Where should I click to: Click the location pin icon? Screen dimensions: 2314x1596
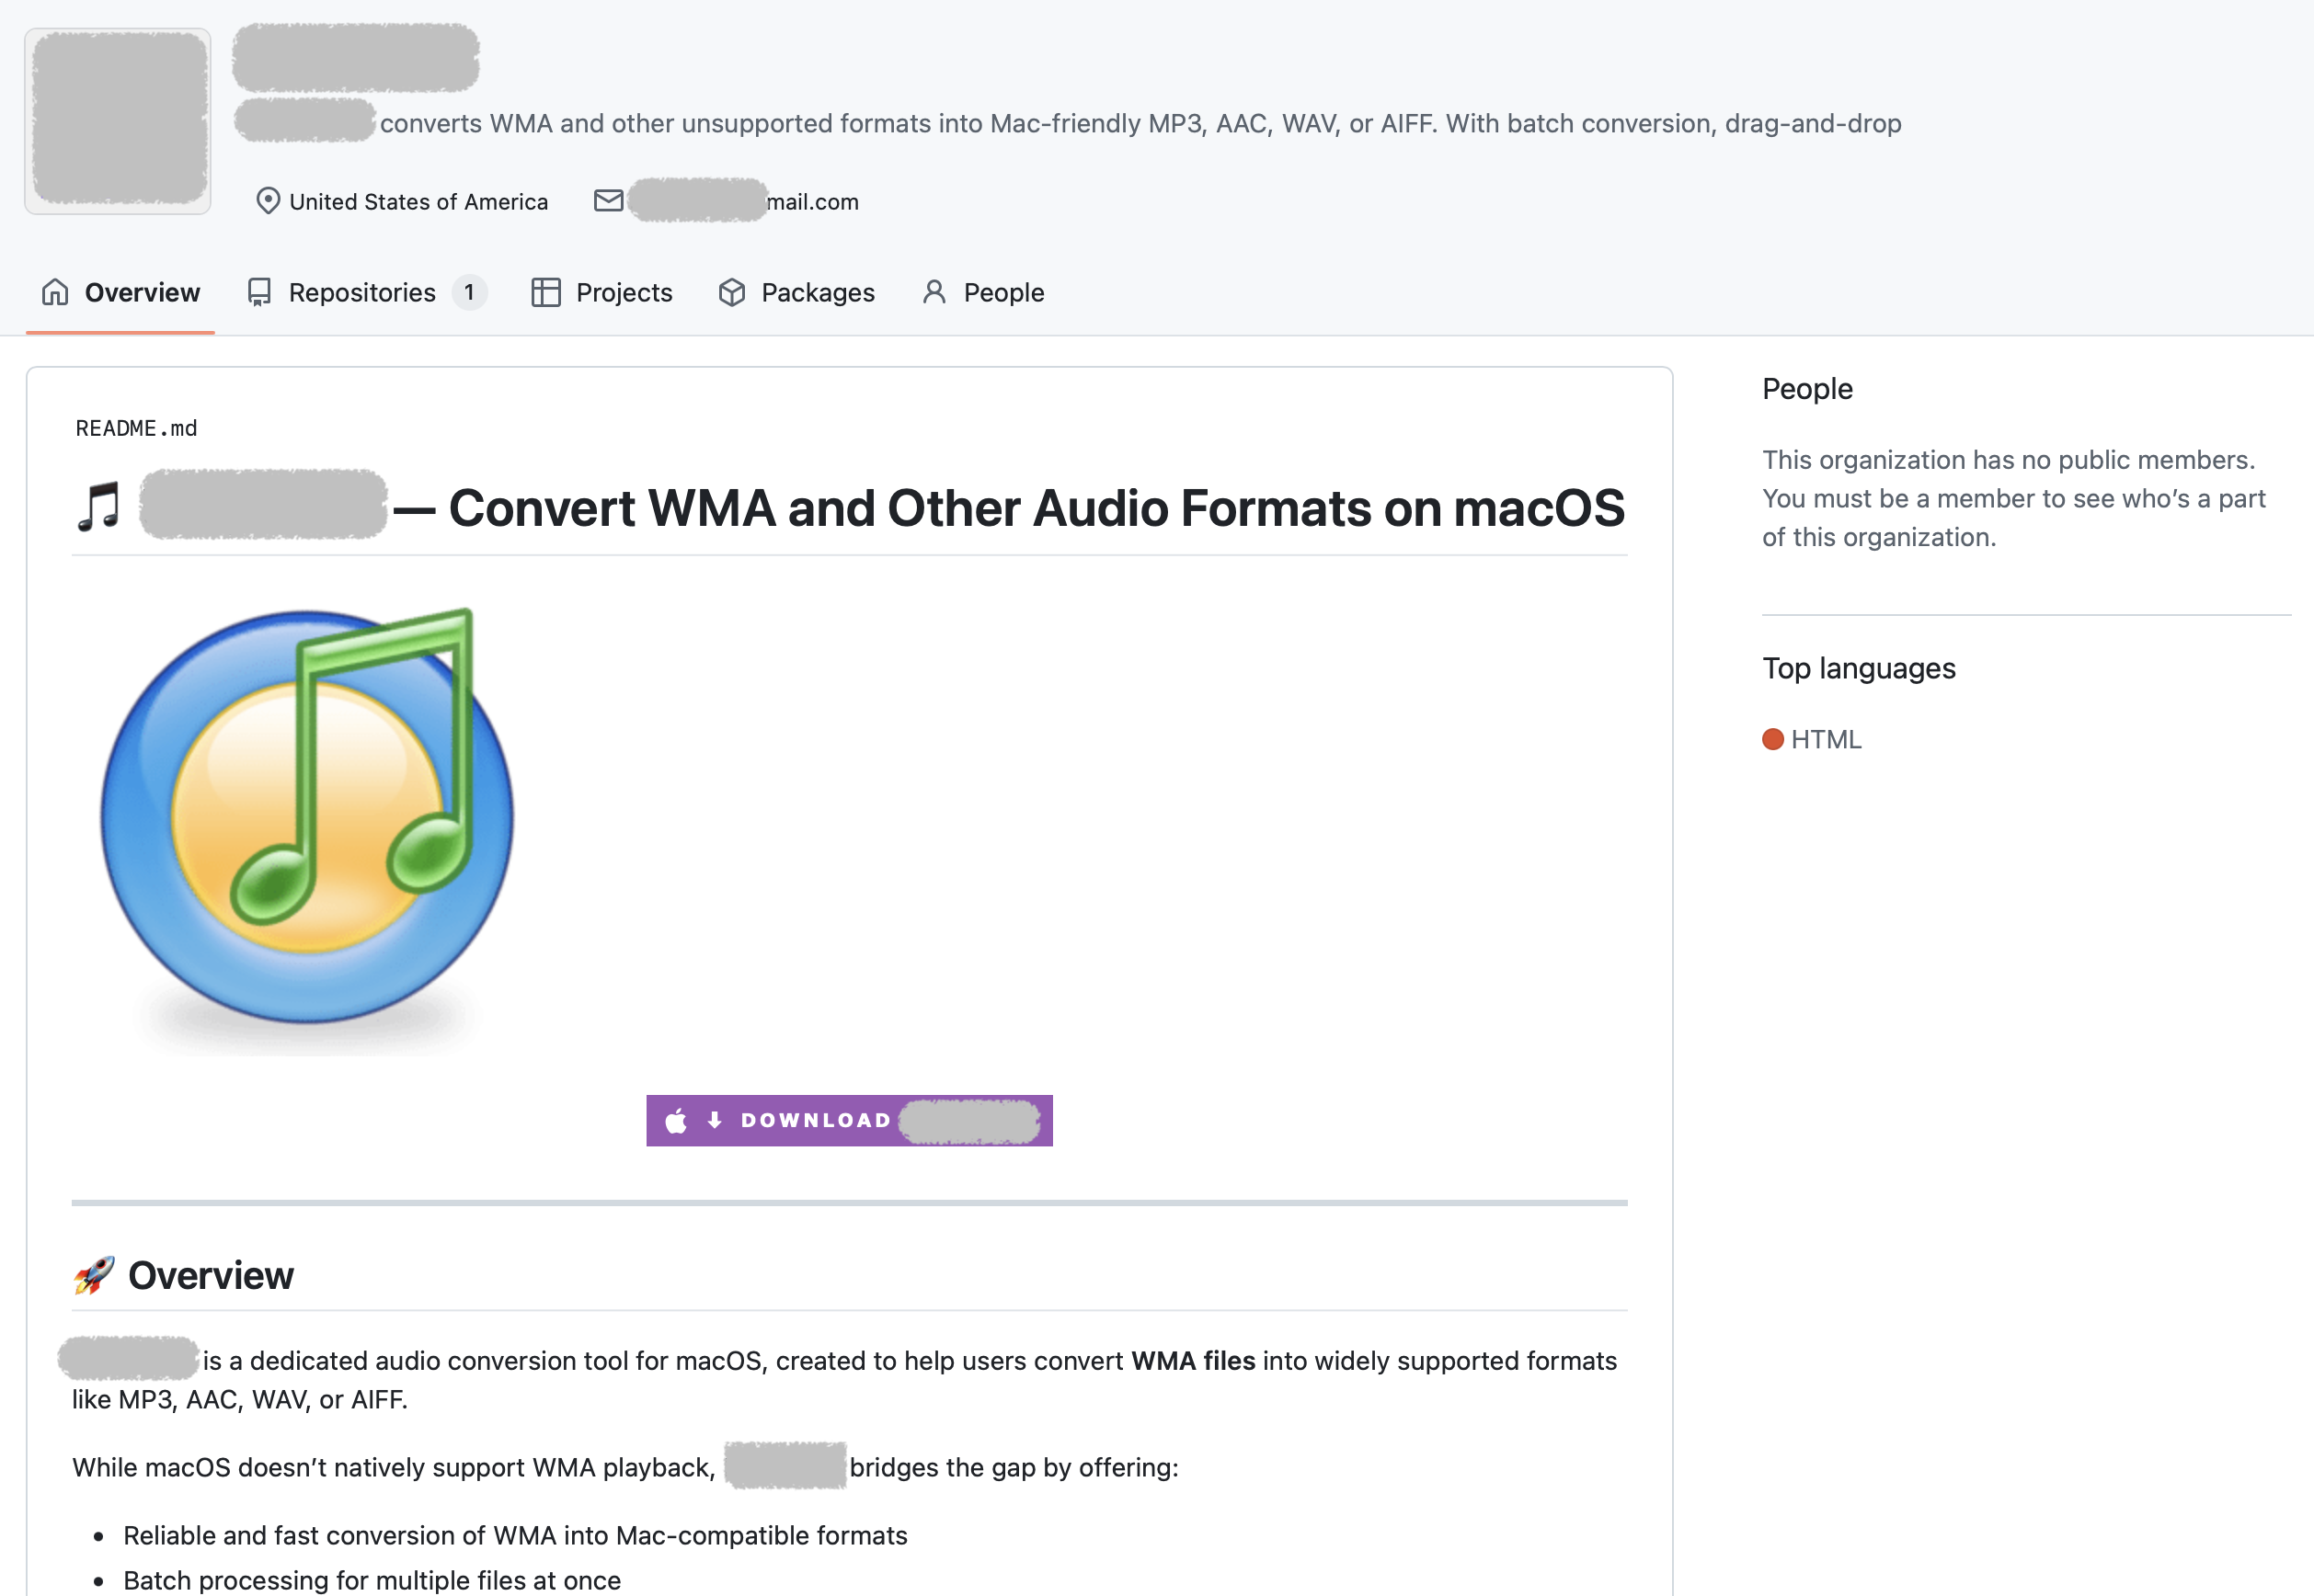(x=267, y=201)
